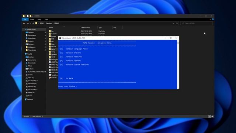Open Local Disk (F:) drive
The height and width of the screenshot is (133, 236).
[x=32, y=89]
